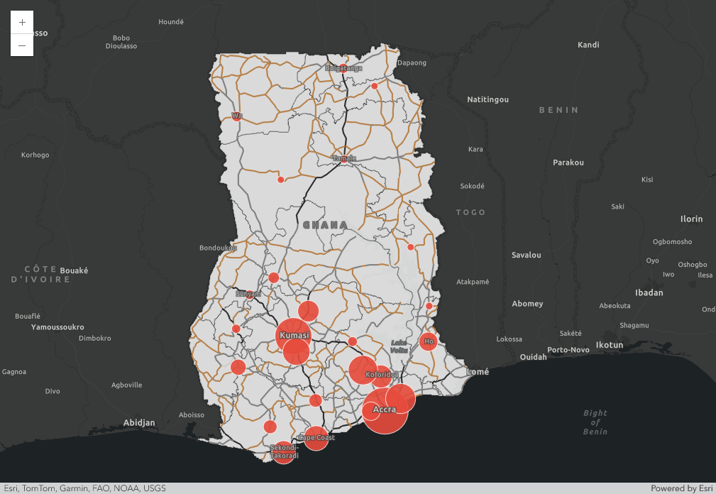Click the GHANA country label
The image size is (716, 494).
click(x=325, y=225)
